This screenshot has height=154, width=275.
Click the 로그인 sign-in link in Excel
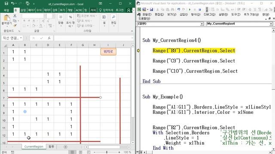point(119,10)
